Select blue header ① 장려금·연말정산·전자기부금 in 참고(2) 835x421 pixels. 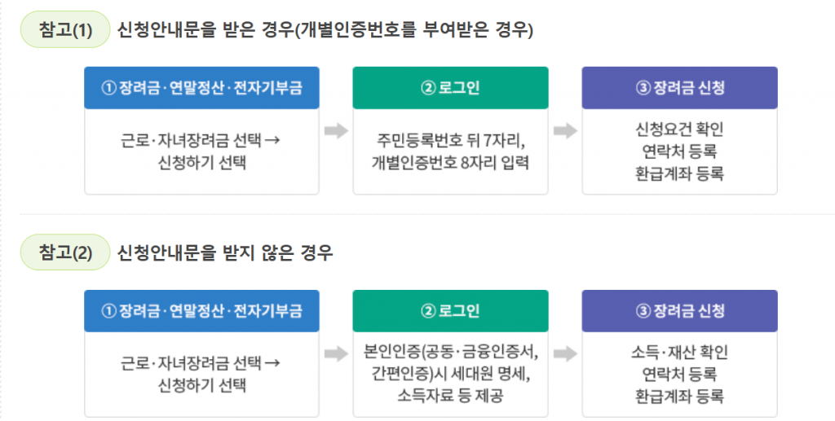[x=202, y=311]
